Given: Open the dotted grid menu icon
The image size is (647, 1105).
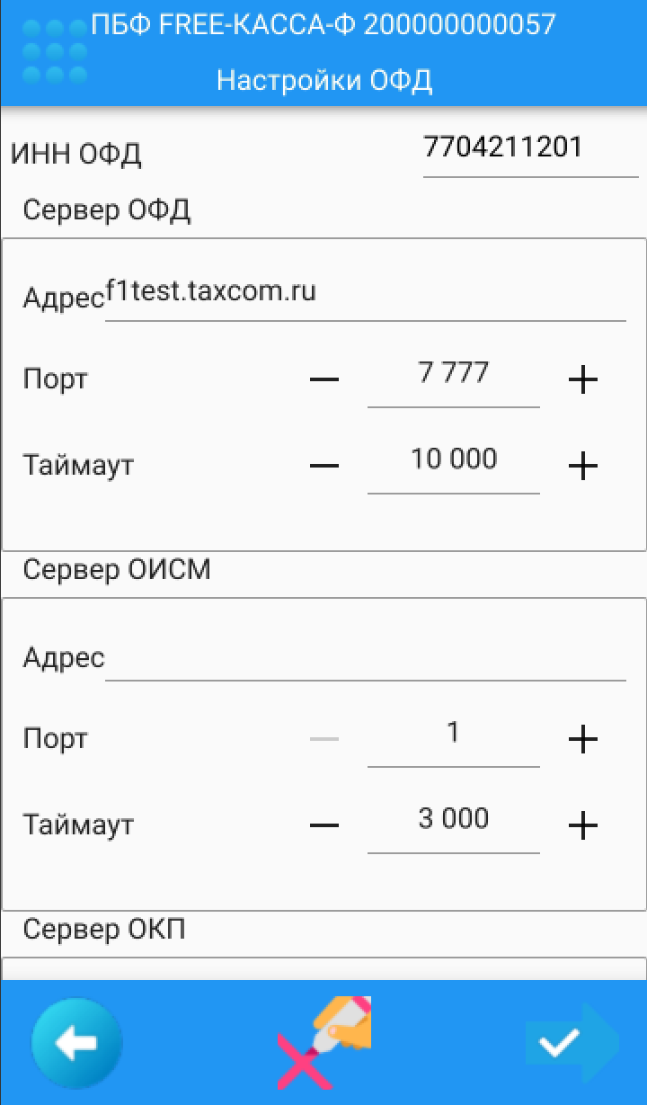Looking at the screenshot, I should [55, 52].
